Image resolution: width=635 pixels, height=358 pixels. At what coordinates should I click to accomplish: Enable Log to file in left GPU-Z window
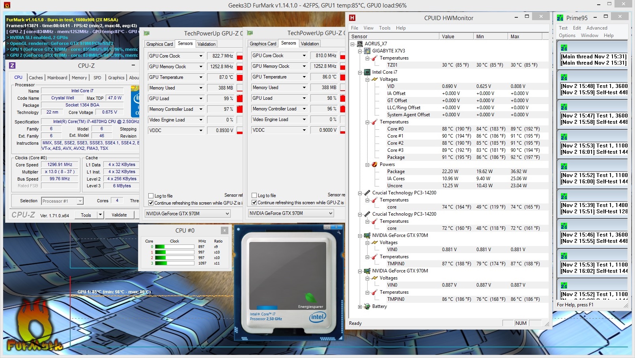[x=151, y=196]
